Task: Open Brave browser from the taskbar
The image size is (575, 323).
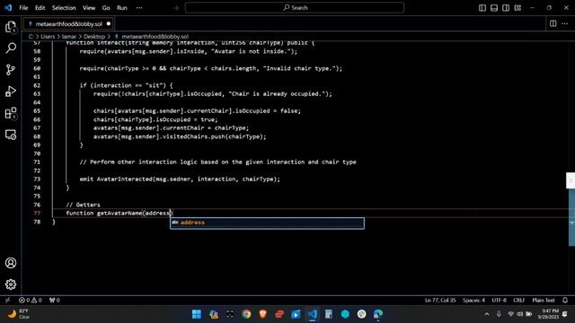Action: pos(263,314)
